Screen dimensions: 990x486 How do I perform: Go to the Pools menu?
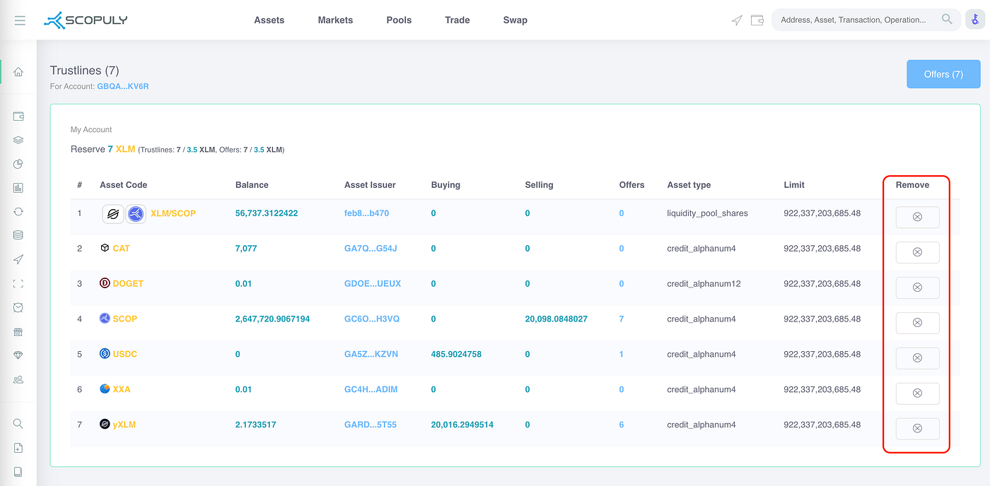coord(399,20)
